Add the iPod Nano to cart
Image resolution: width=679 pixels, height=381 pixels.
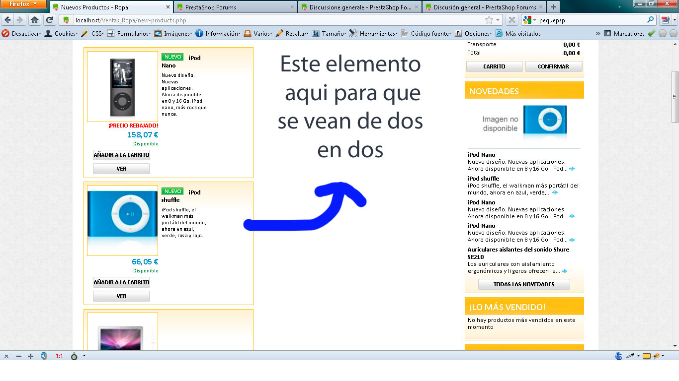click(121, 155)
